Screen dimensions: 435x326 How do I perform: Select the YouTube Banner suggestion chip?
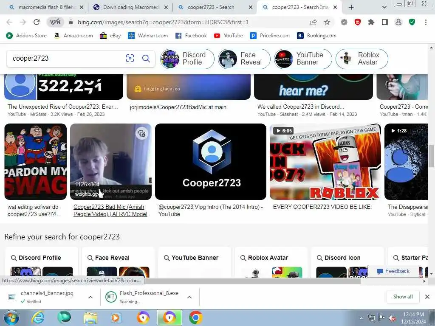(x=303, y=59)
